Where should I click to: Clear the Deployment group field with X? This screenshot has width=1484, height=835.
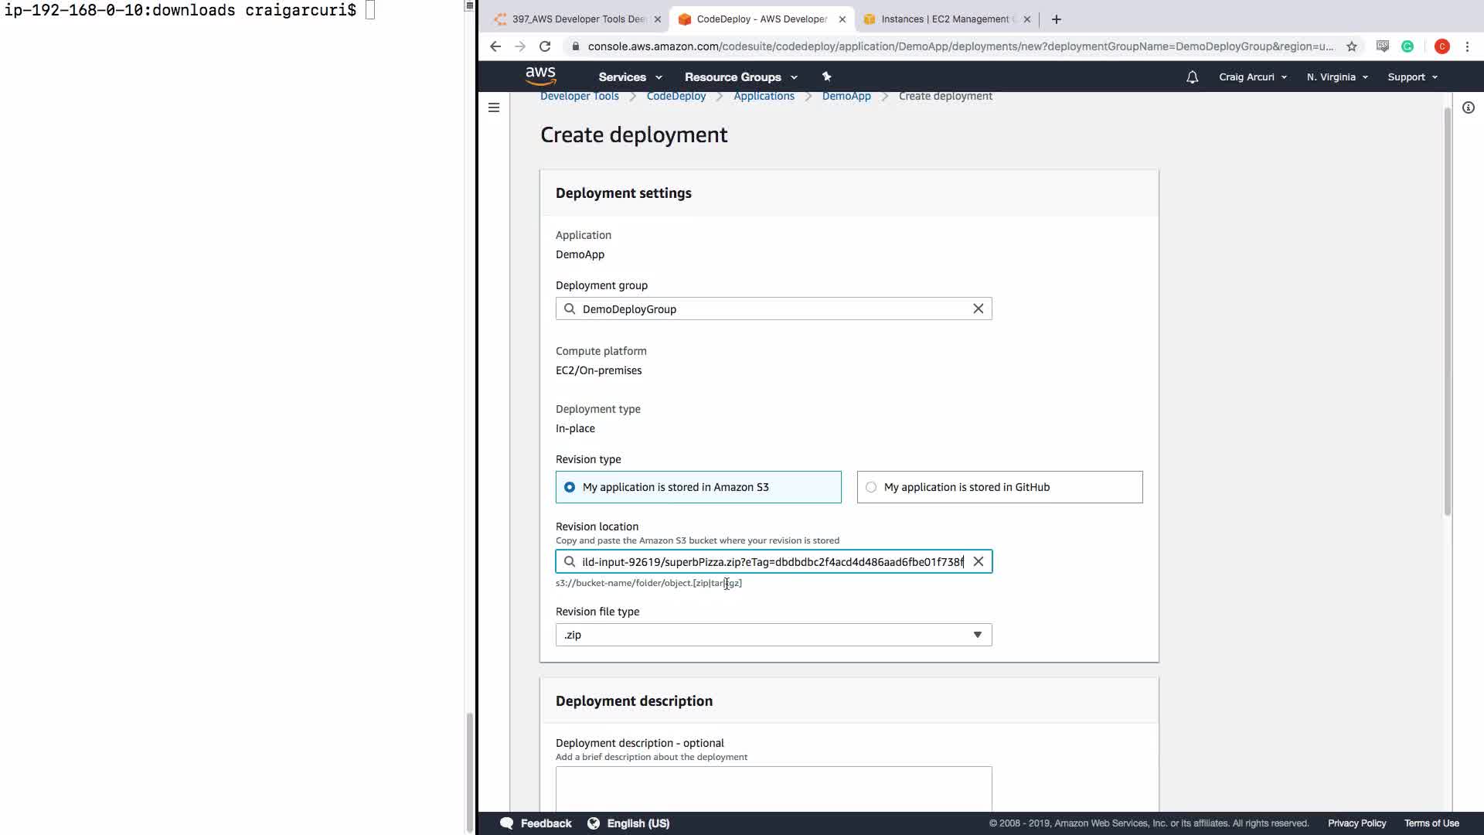click(978, 308)
